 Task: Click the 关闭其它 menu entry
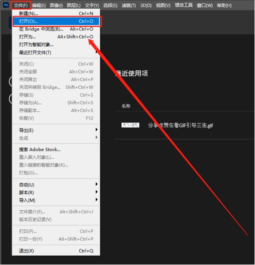tap(56, 80)
